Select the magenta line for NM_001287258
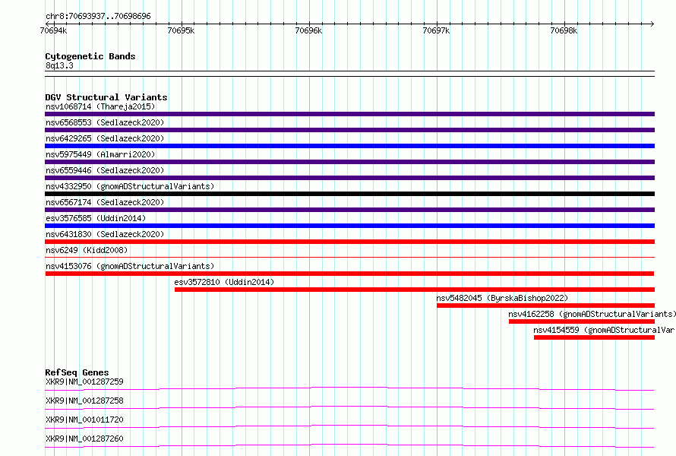 tap(349, 407)
